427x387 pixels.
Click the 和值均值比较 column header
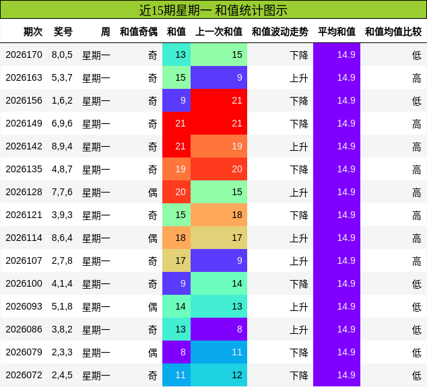[393, 32]
